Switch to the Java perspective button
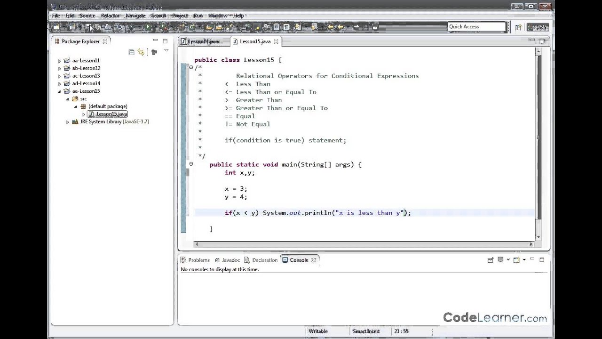602x339 pixels. coord(538,27)
